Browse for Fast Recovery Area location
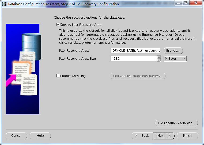The width and height of the screenshot is (204, 145). (173, 51)
